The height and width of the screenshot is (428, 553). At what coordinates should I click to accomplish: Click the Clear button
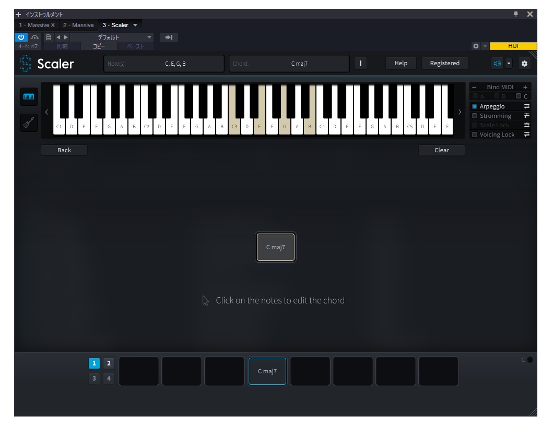(x=442, y=150)
